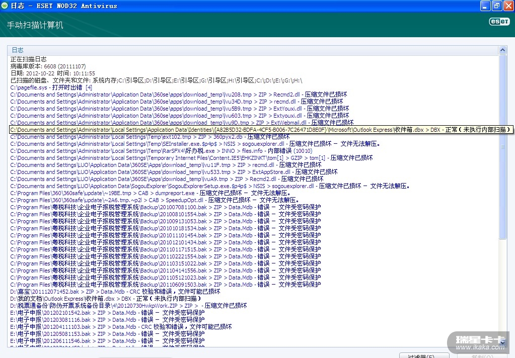Viewport: 515px width, 358px height.
Task: Click the eset logo in the header
Action: tap(499, 22)
